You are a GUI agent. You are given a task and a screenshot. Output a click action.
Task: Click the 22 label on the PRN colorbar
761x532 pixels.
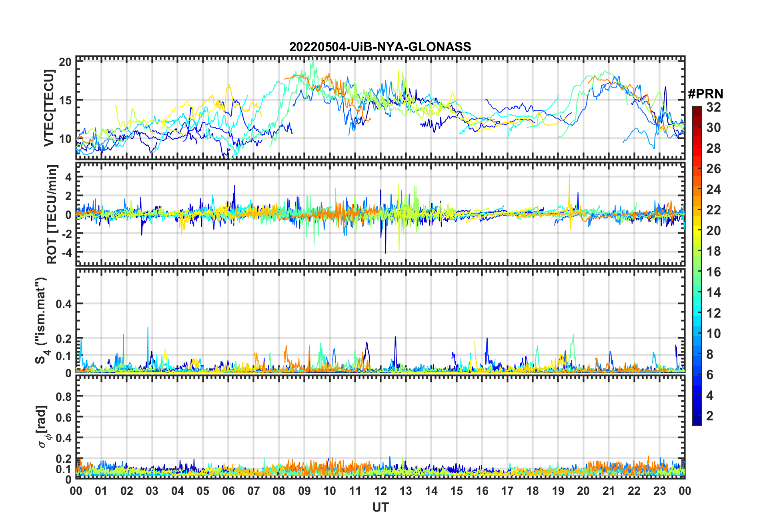pos(713,210)
